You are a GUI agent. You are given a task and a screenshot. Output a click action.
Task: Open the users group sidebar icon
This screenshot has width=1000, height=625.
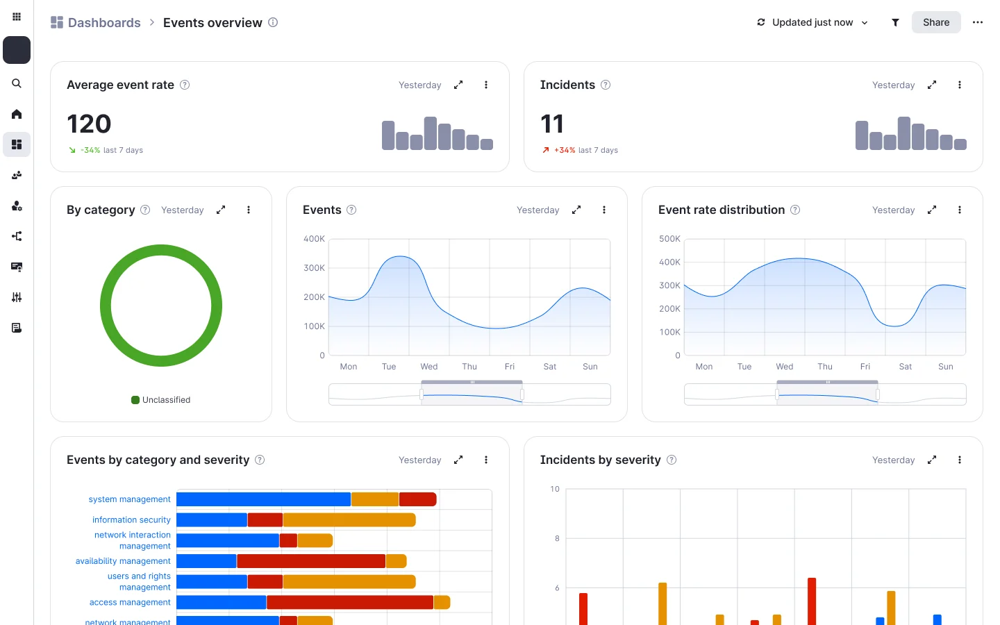click(x=17, y=175)
